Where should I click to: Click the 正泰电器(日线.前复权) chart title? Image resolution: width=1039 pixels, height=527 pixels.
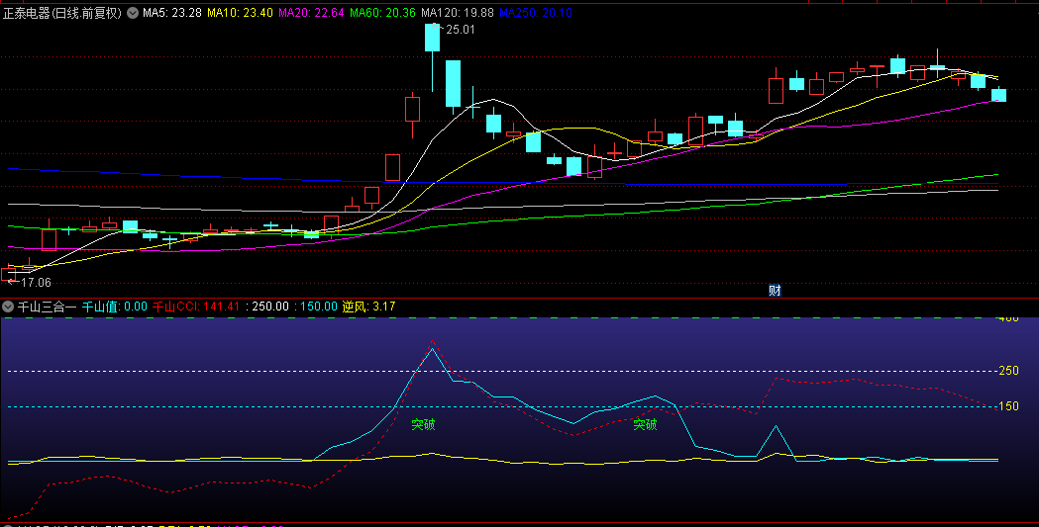pyautogui.click(x=61, y=13)
